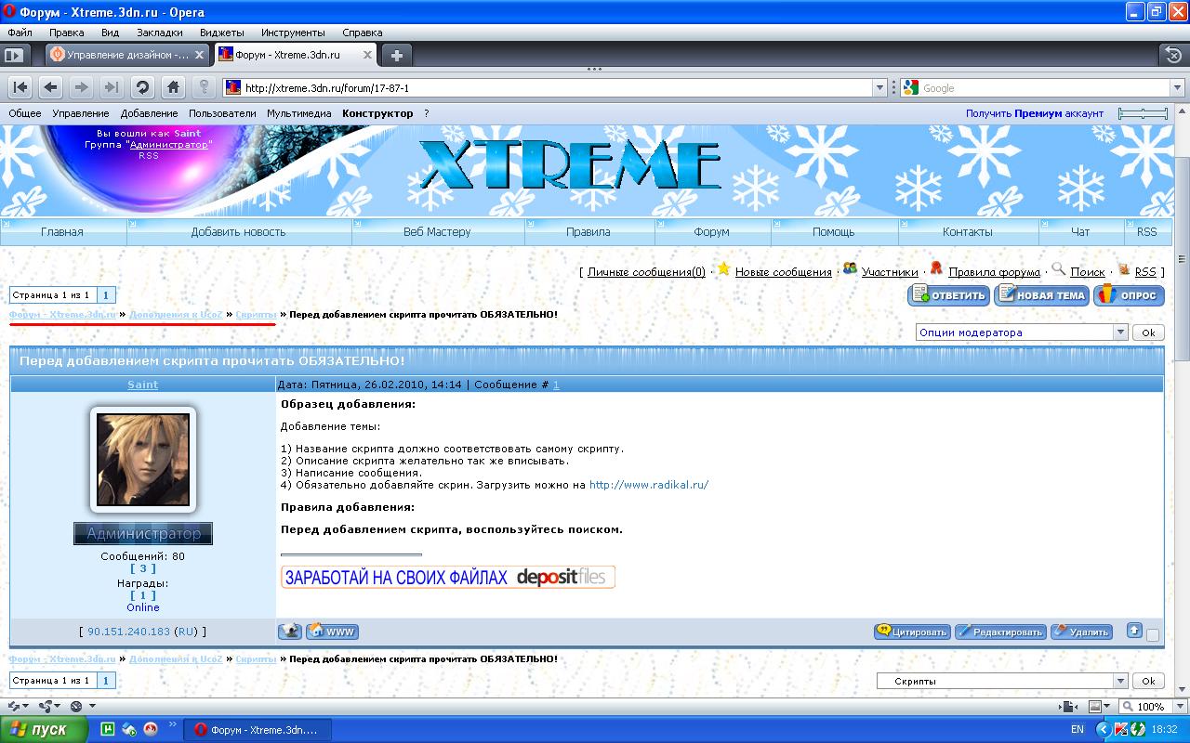
Task: Start a new topic with Новая тема
Action: point(1042,295)
